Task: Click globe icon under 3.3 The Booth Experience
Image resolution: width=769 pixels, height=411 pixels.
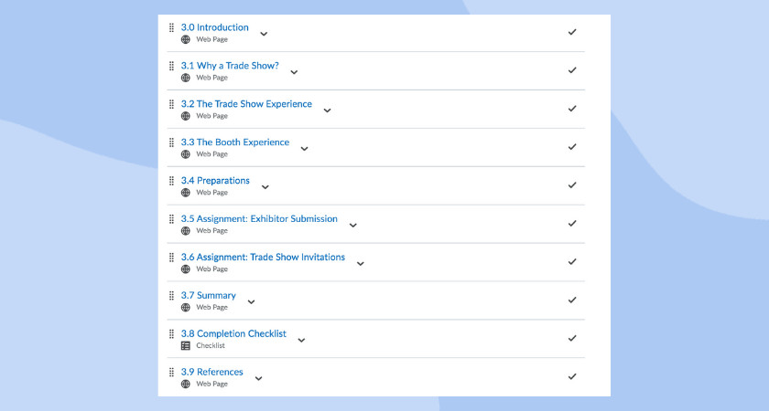Action: (x=186, y=154)
